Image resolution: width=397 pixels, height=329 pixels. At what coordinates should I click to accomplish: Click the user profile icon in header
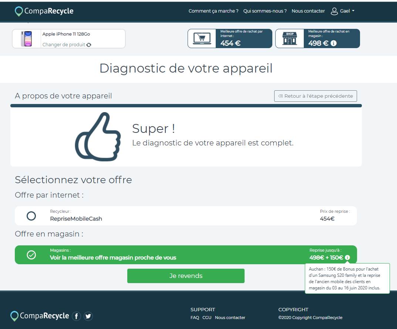point(334,11)
